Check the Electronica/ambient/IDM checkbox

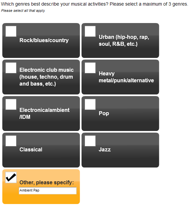11,104
